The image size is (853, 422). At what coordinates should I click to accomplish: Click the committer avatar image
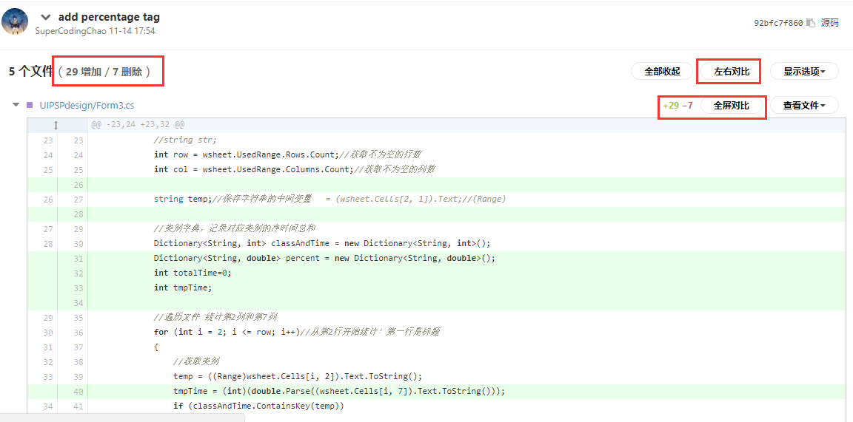tap(15, 21)
